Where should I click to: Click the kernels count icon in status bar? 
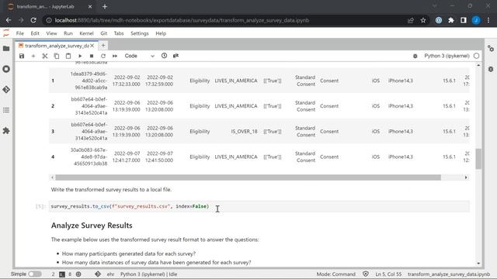78,274
